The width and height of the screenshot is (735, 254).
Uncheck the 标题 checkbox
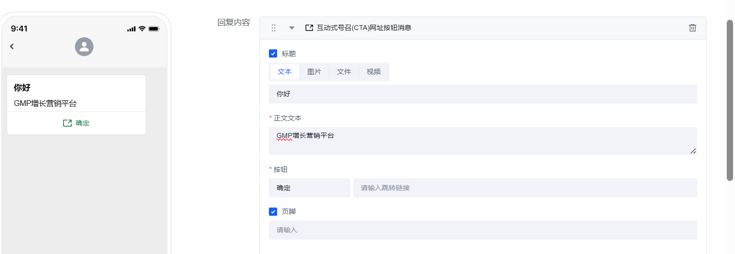(x=273, y=54)
